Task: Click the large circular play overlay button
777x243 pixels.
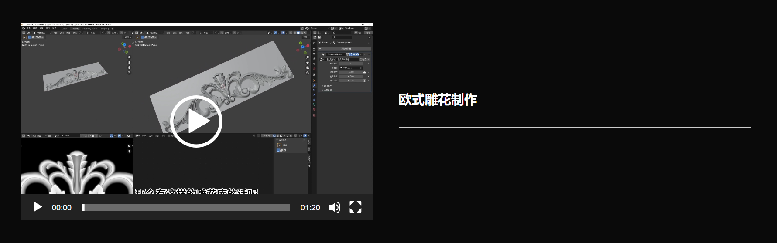Action: pos(196,121)
